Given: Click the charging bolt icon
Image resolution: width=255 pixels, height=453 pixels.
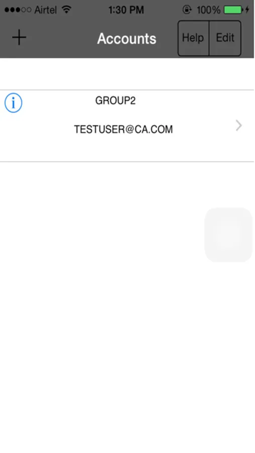Looking at the screenshot, I should pos(247,10).
